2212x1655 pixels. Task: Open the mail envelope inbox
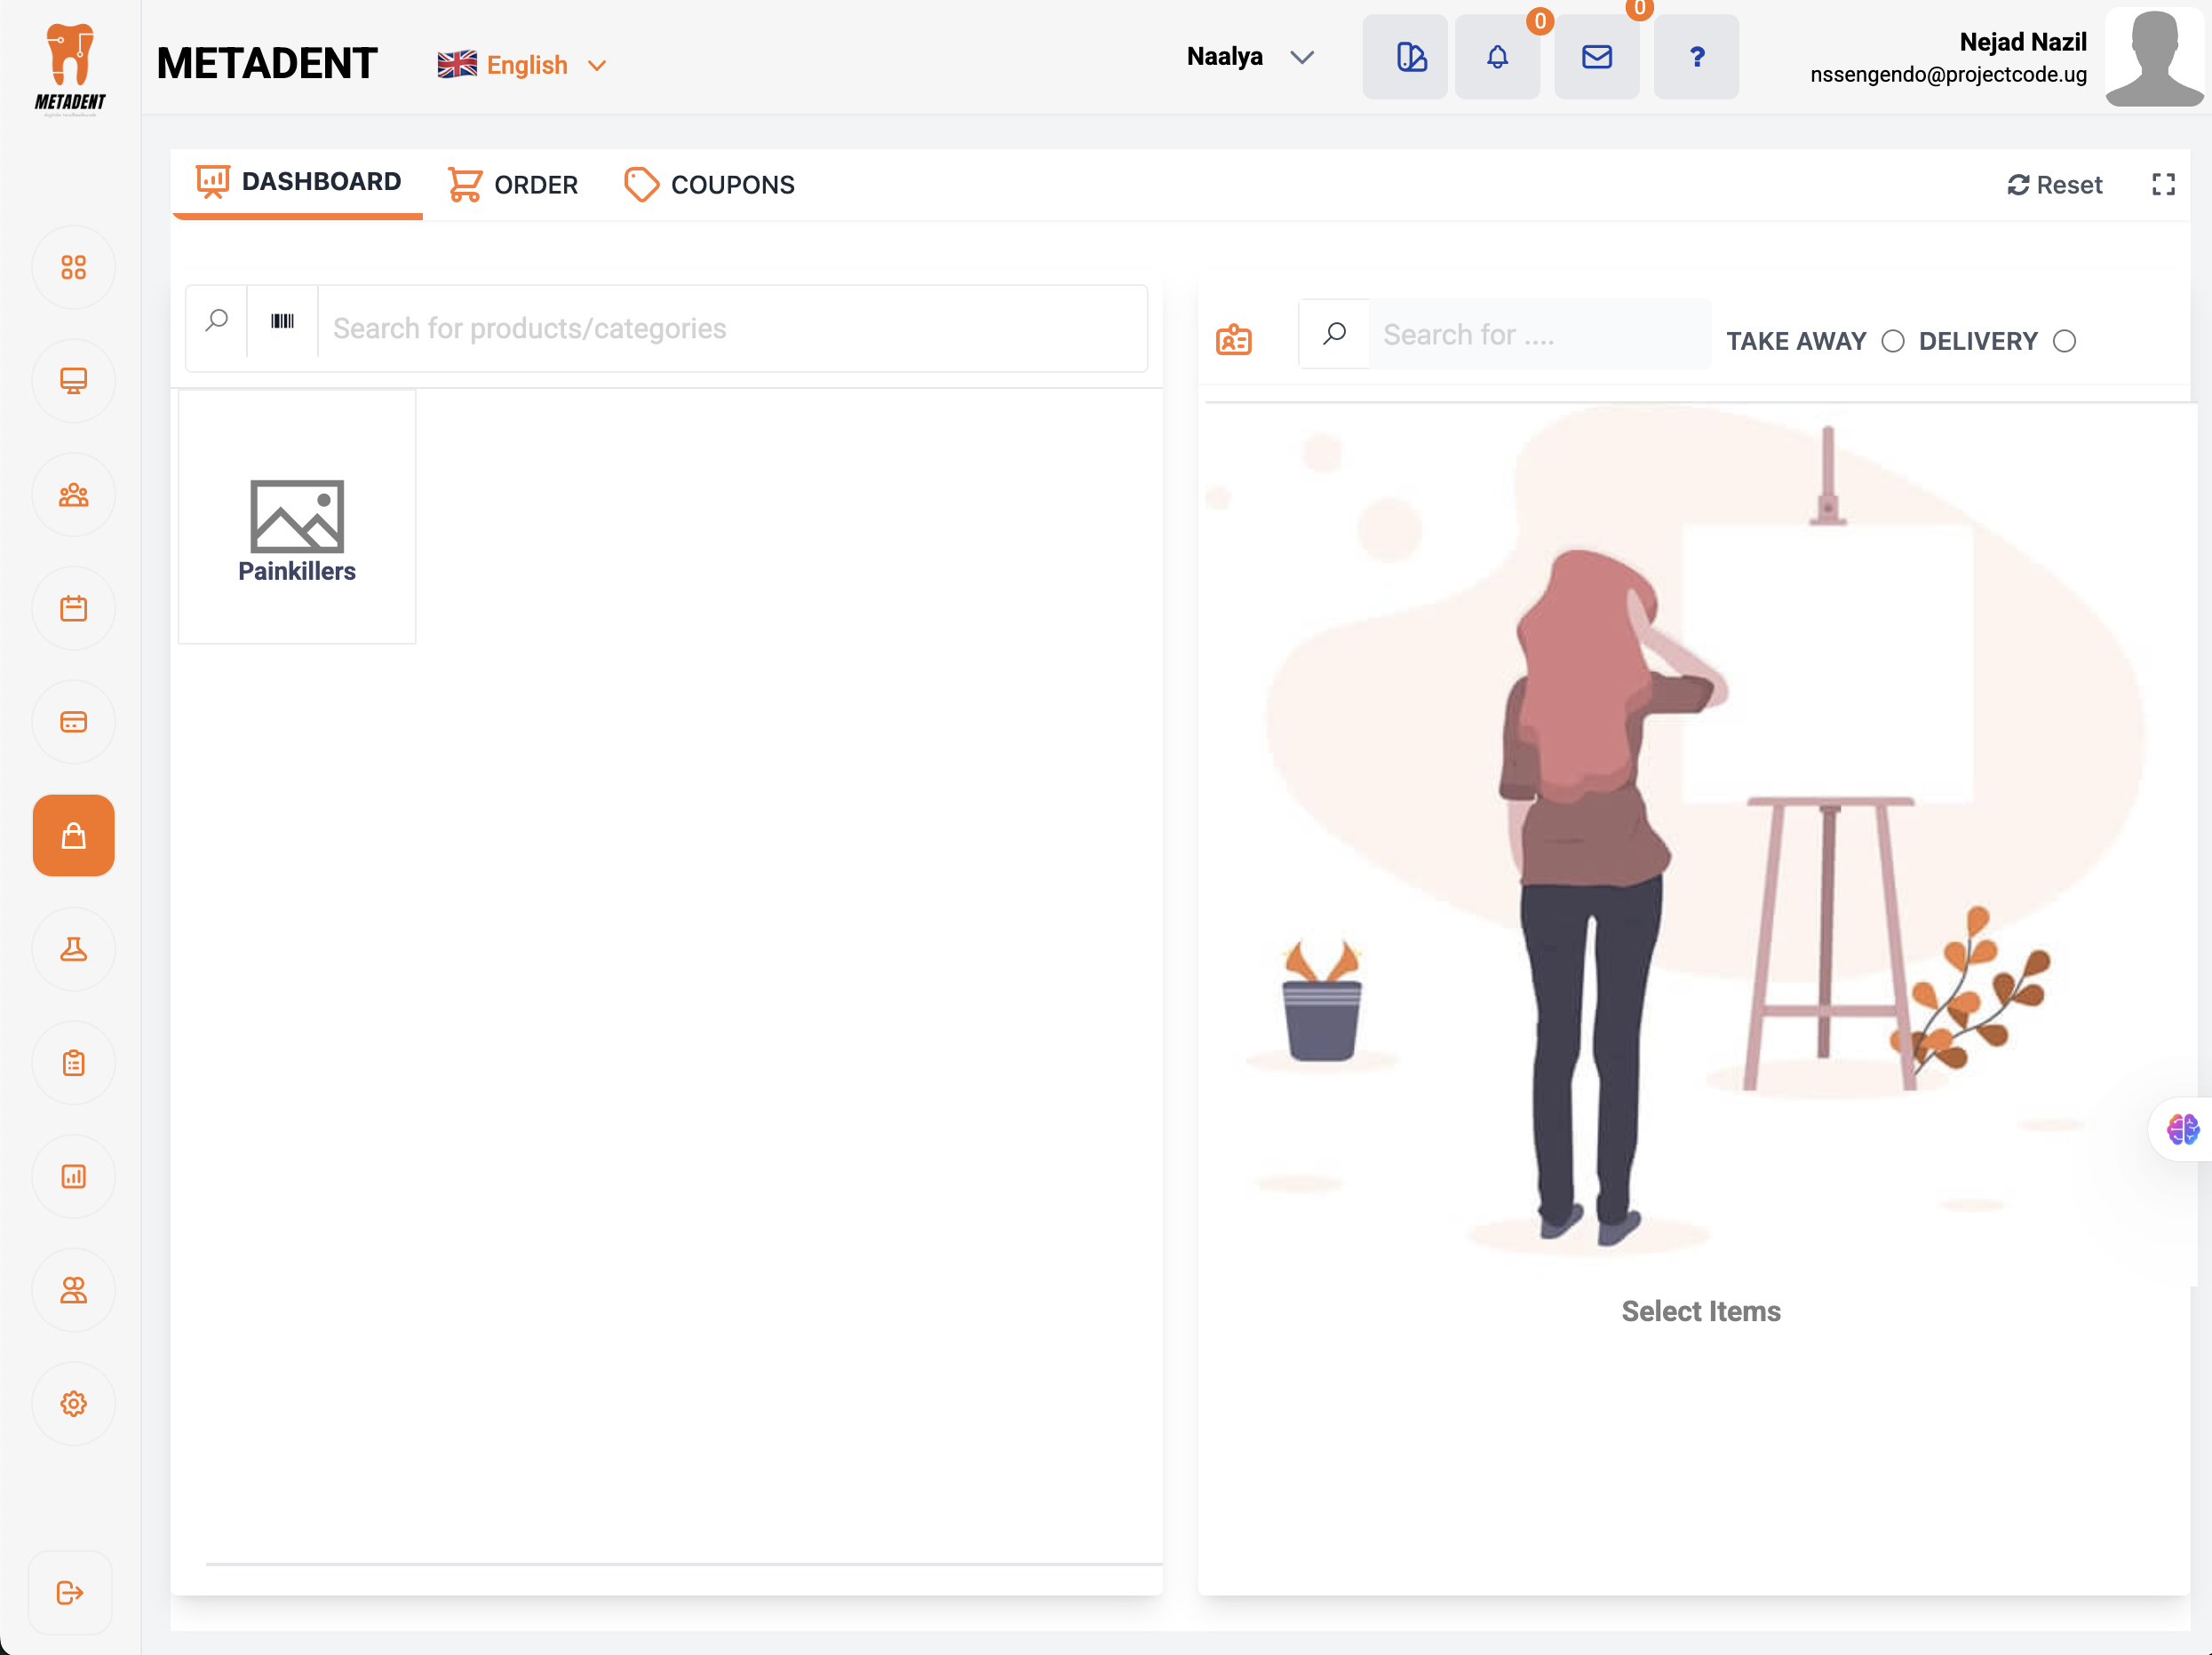(x=1596, y=57)
